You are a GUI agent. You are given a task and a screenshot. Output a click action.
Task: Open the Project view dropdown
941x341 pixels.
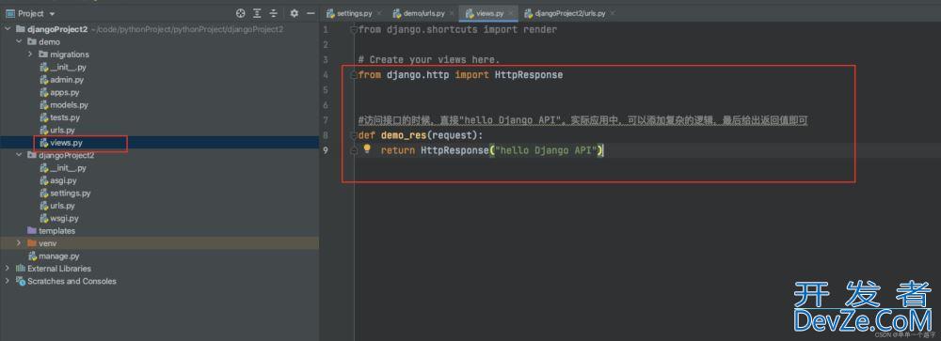pos(52,13)
